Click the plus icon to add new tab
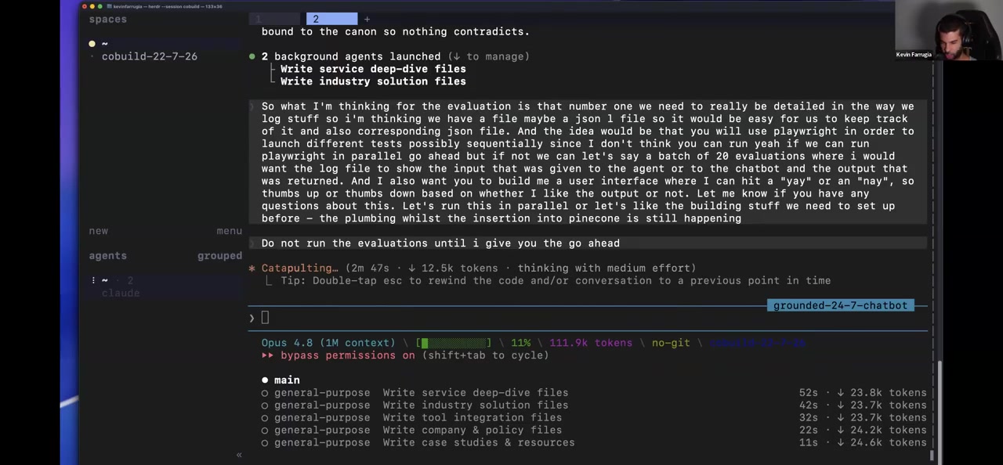This screenshot has width=1003, height=465. pos(367,19)
